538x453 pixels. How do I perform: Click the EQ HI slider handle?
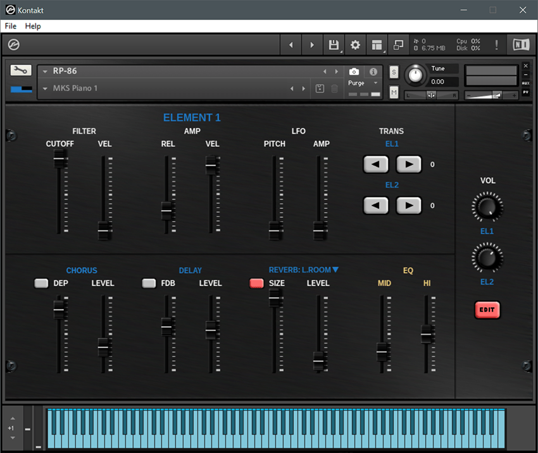[x=427, y=334]
